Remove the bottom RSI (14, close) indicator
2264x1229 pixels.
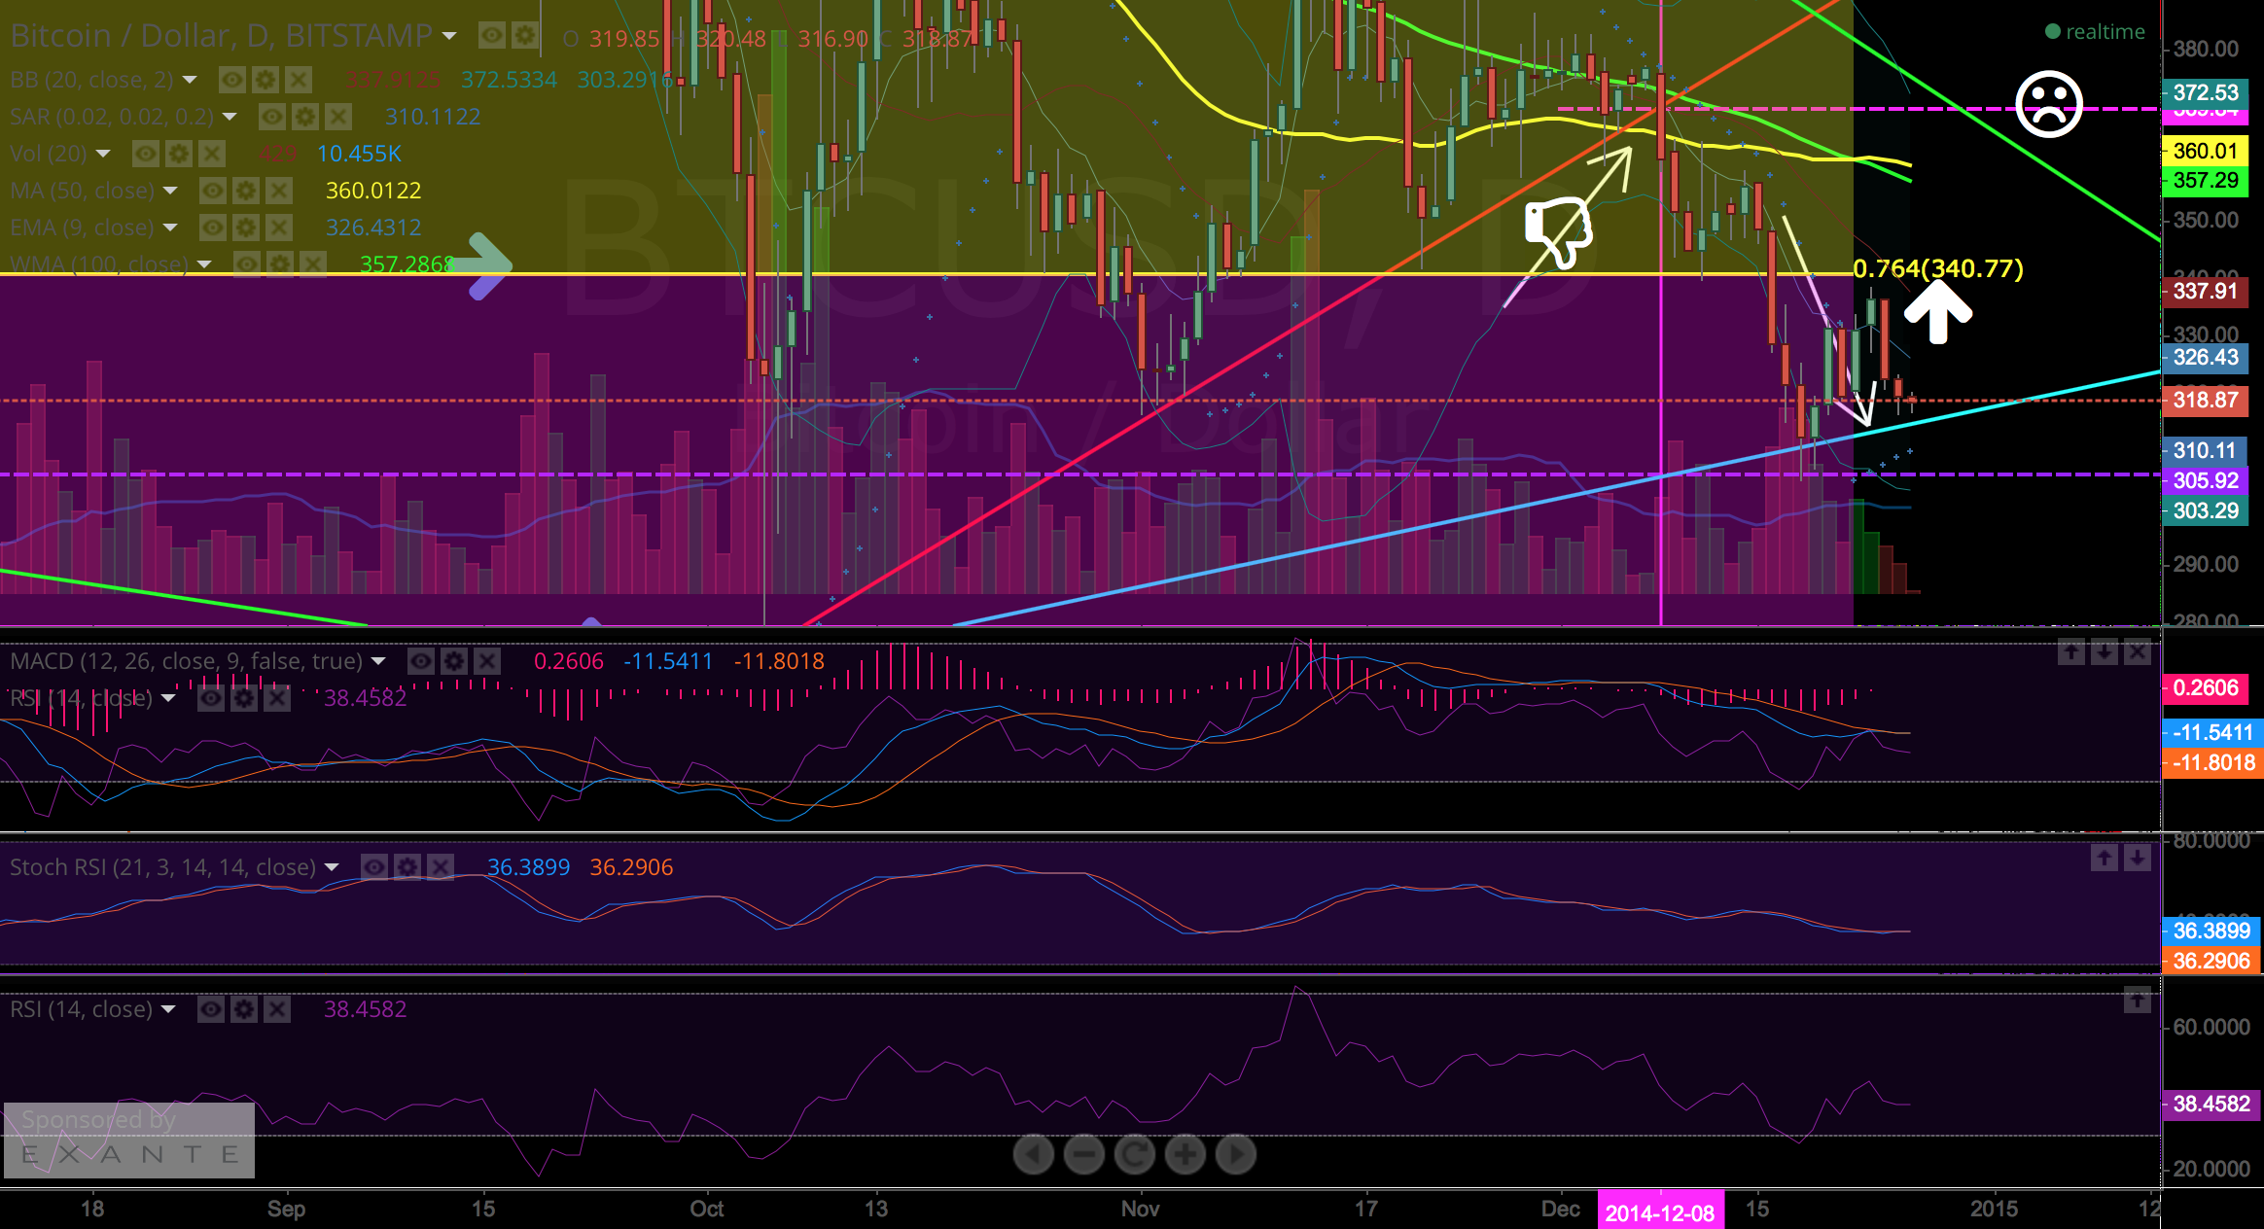tap(277, 1009)
